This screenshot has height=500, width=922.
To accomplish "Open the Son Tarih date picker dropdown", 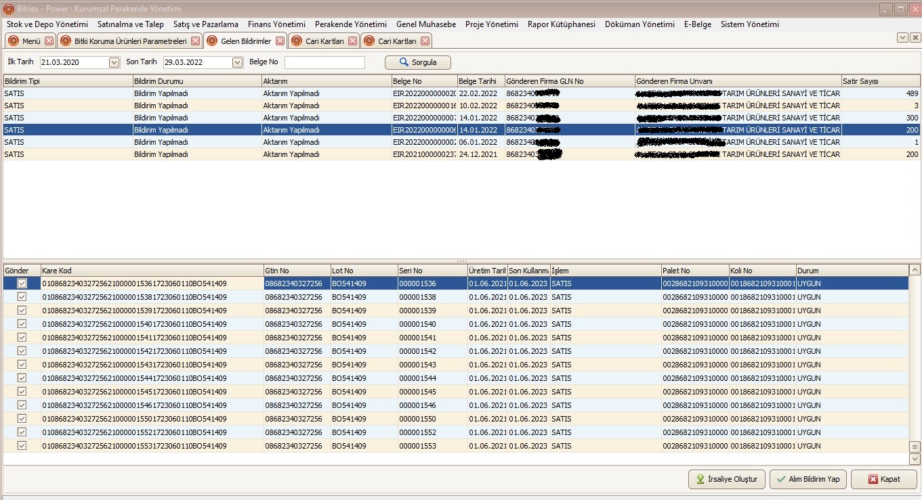I will pyautogui.click(x=237, y=62).
